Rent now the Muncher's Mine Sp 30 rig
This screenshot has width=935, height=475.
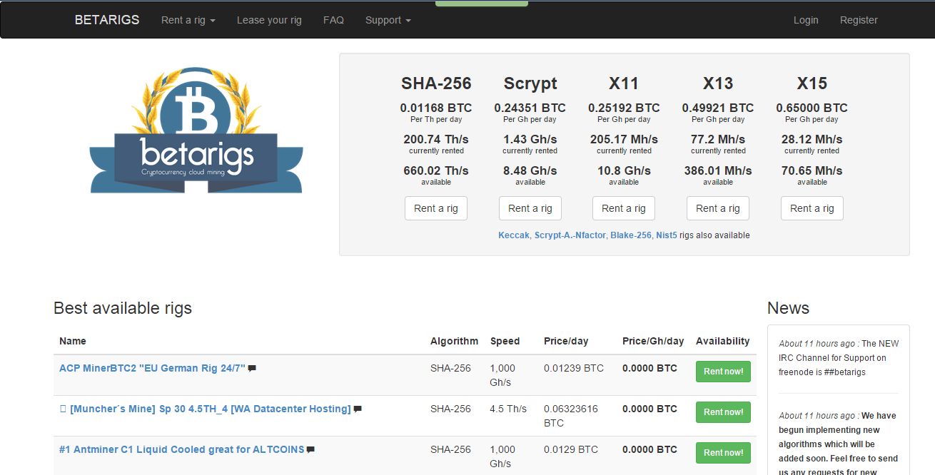click(723, 412)
